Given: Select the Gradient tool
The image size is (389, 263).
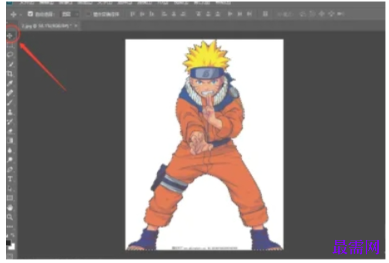Looking at the screenshot, I should click(x=10, y=141).
